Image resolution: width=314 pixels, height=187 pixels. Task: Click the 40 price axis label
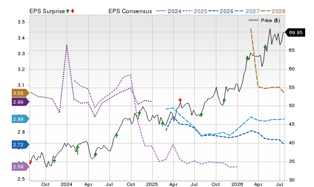[x=291, y=142]
